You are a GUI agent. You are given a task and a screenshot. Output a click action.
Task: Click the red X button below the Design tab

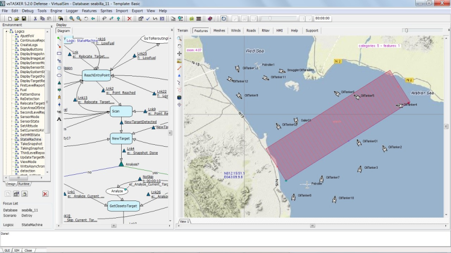45,194
